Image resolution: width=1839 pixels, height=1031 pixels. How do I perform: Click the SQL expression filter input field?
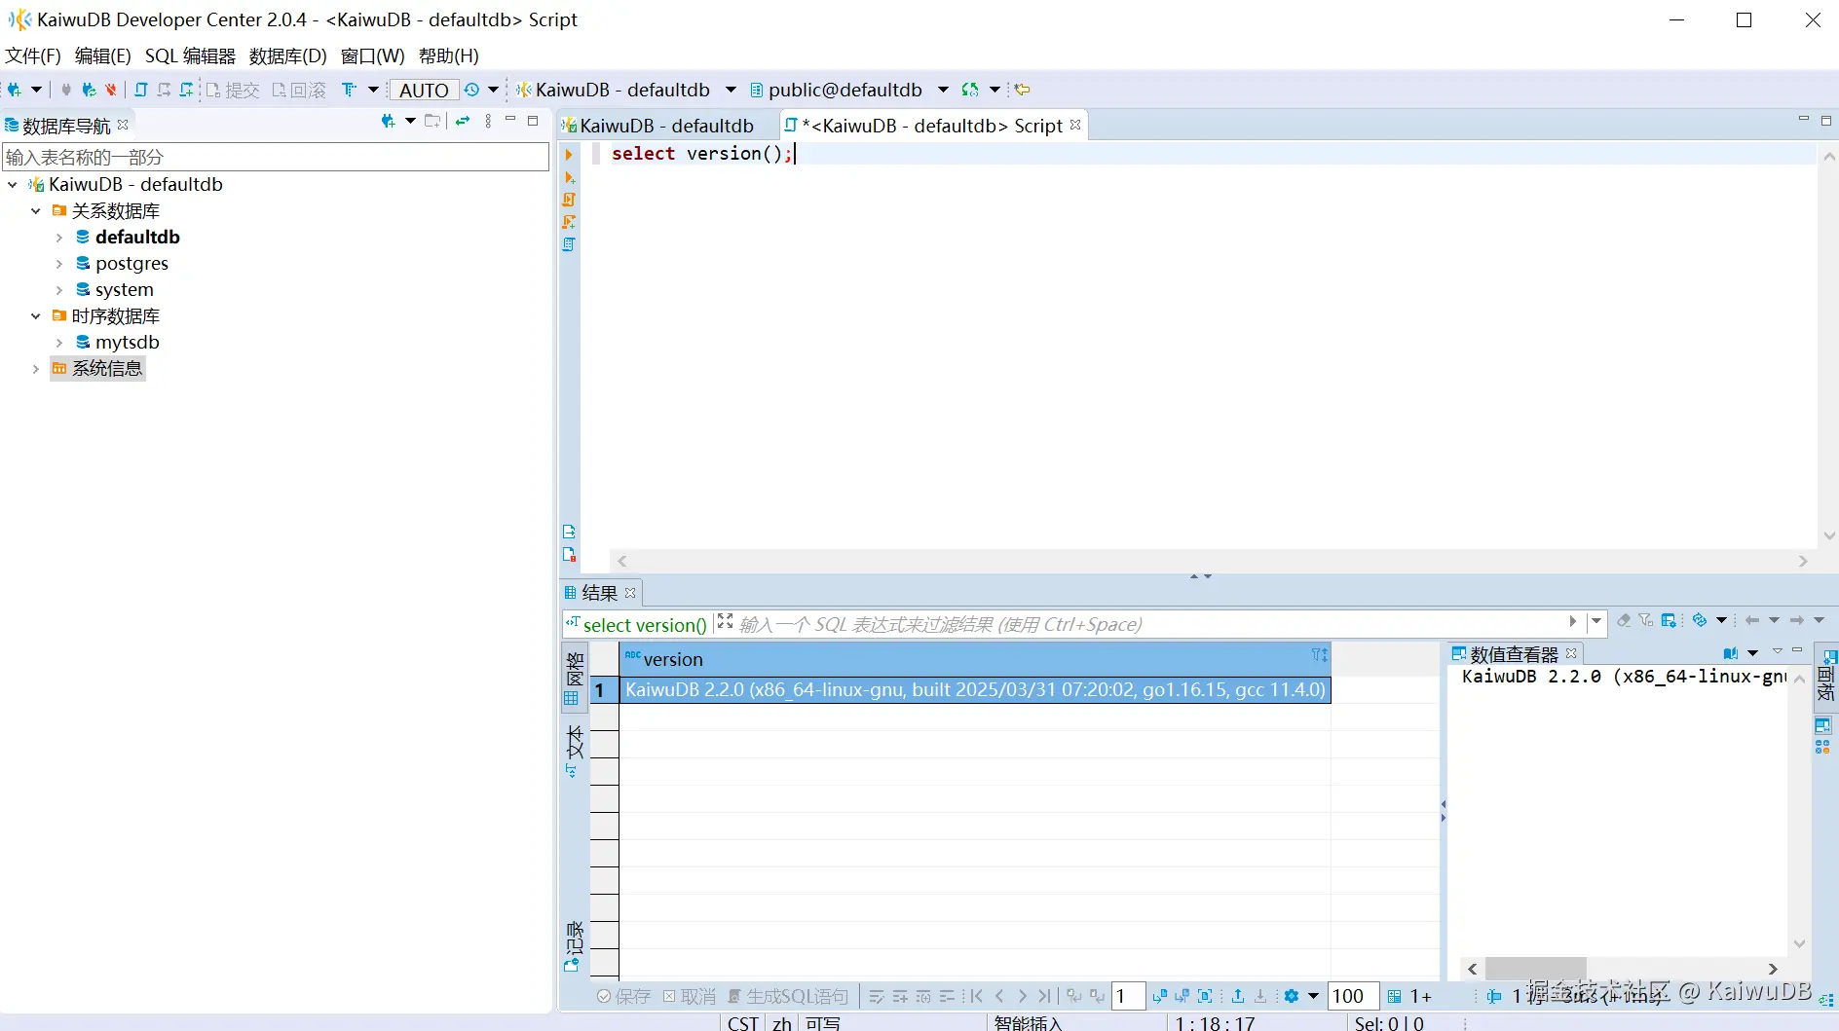pyautogui.click(x=1149, y=624)
